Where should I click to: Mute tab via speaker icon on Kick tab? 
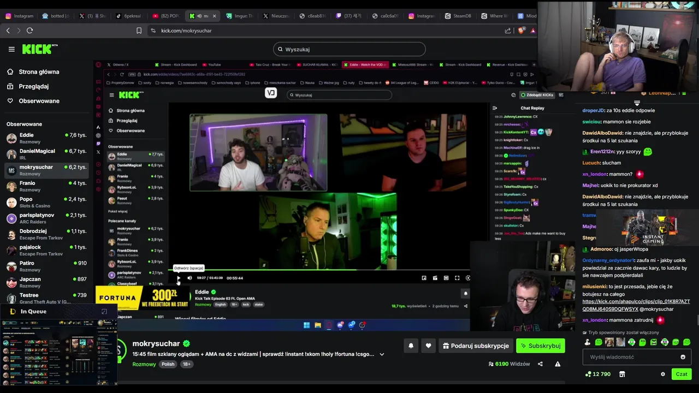coord(199,16)
